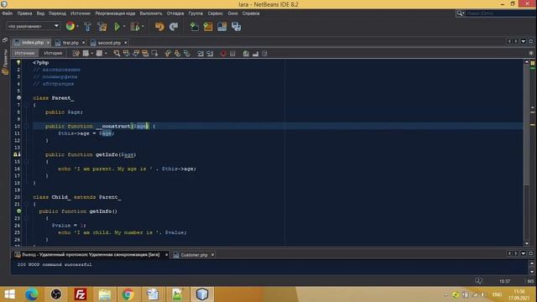The width and height of the screenshot is (537, 302).
Task: Close the second.php tab
Action: (x=126, y=43)
